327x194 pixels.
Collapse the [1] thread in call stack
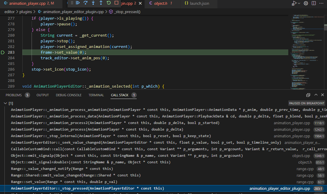[x=5, y=103]
